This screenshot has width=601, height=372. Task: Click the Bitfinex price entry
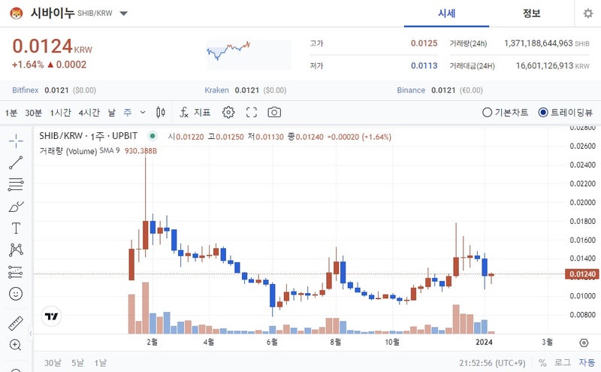54,90
